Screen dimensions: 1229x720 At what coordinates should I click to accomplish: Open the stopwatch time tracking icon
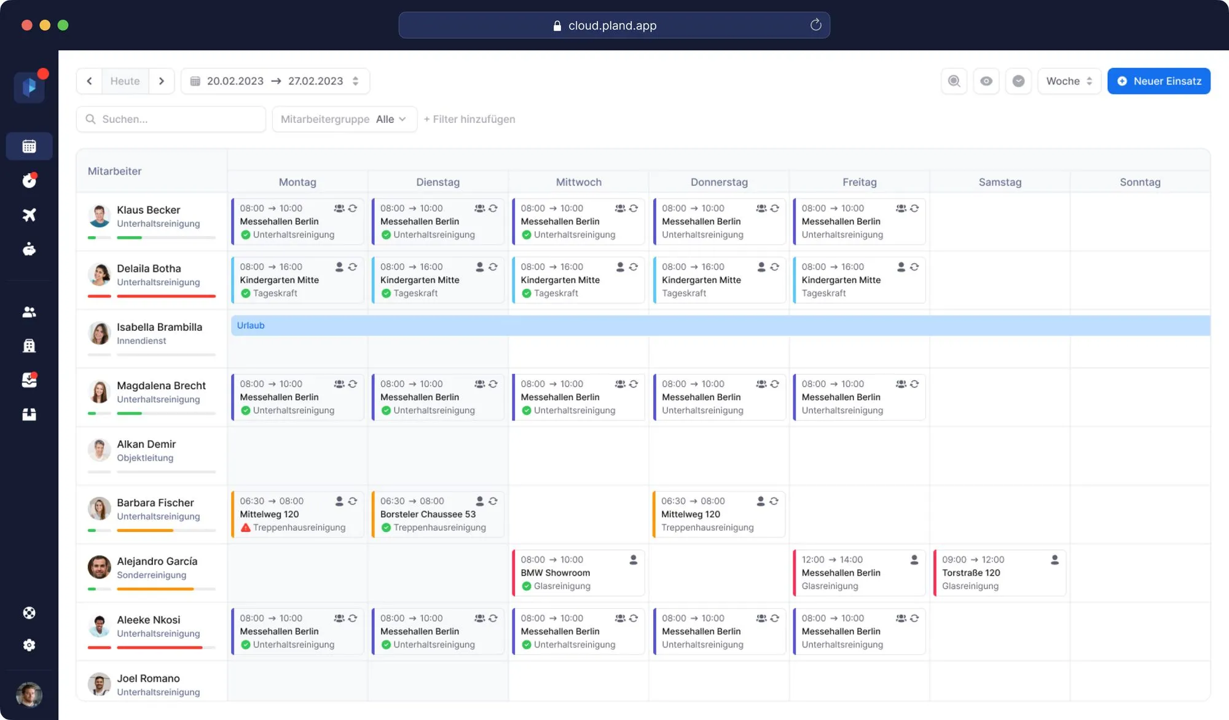pyautogui.click(x=29, y=181)
